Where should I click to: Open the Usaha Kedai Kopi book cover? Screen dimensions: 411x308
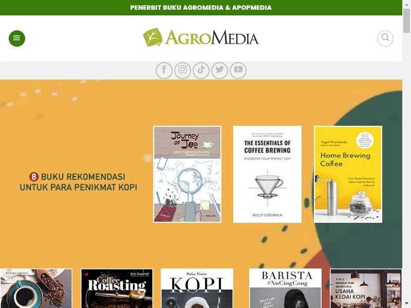[x=366, y=288]
